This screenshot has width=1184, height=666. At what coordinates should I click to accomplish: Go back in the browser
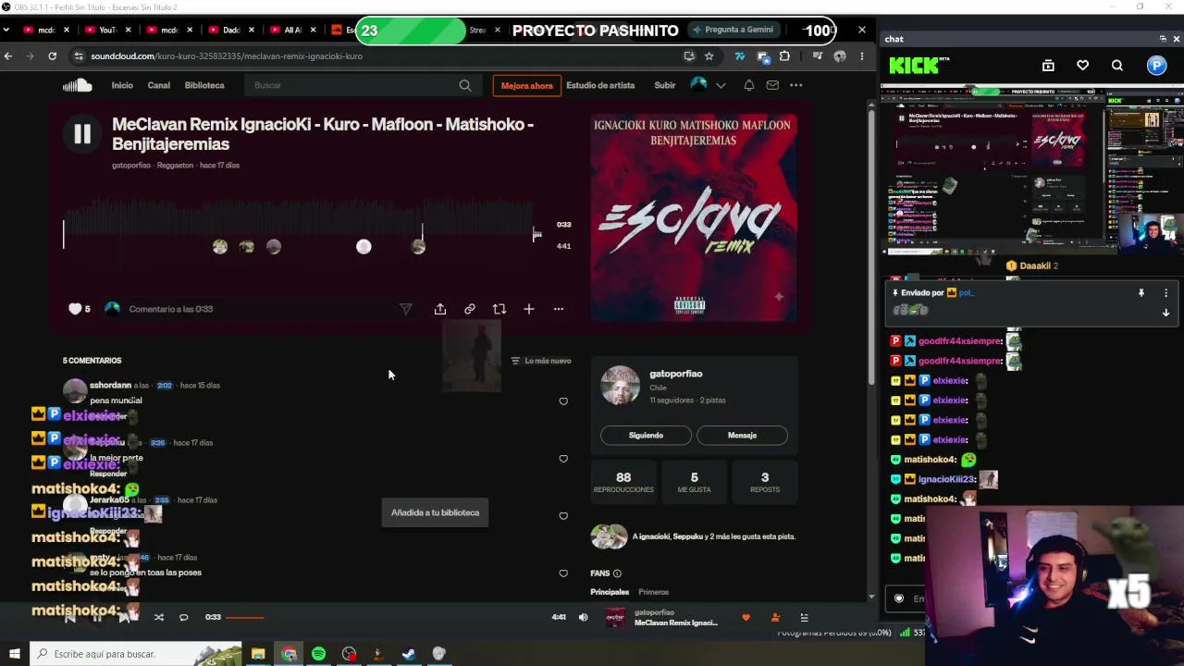point(8,56)
